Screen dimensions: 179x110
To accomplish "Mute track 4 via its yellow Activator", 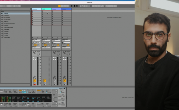I will 64,81.
